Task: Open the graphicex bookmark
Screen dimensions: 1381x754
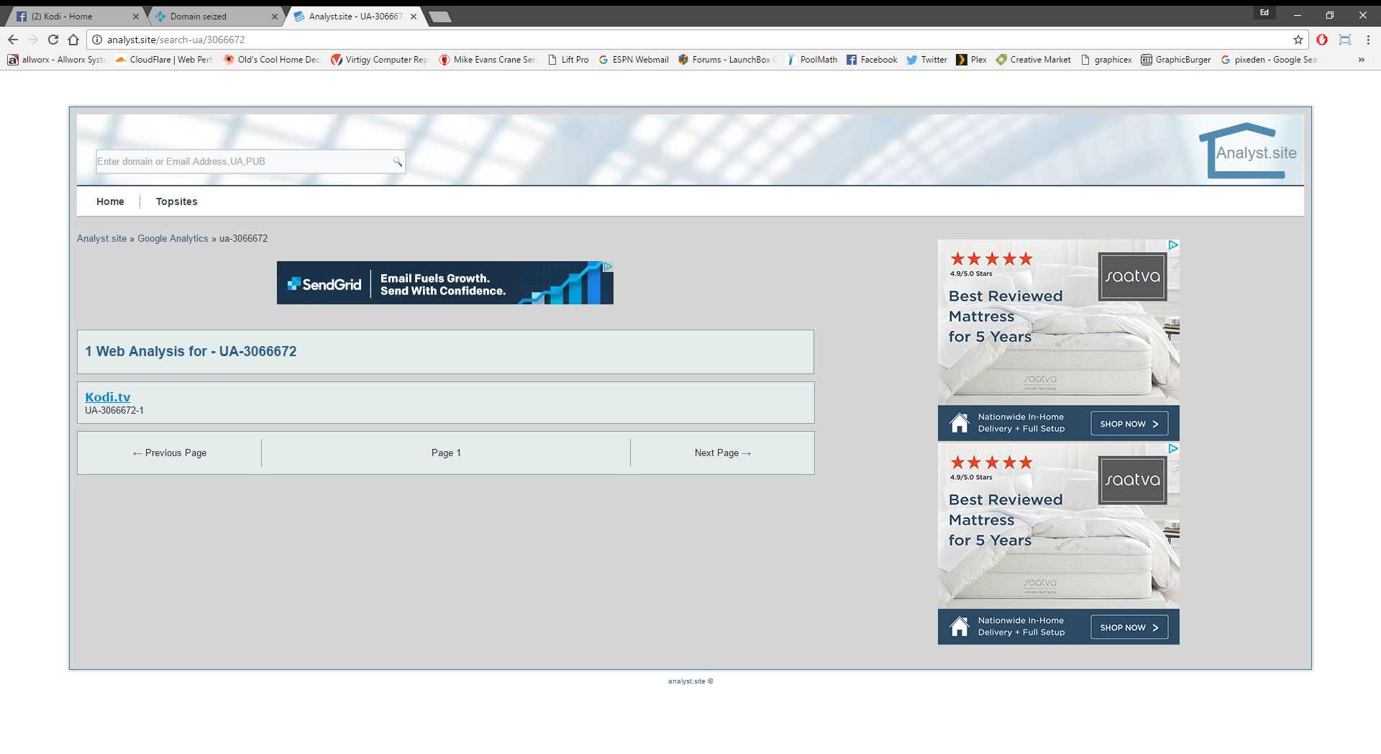Action: [x=1106, y=60]
